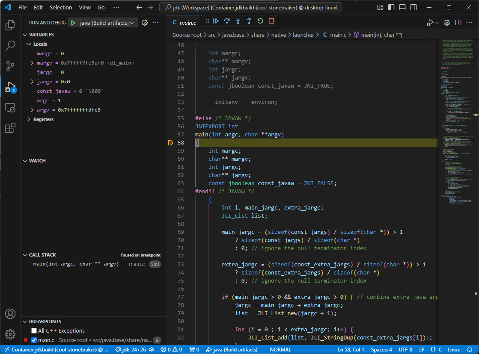Uncheck the main.c breakpoint checkbox
The height and width of the screenshot is (354, 479).
point(33,339)
